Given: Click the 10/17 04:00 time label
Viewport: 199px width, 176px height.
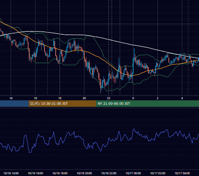Looking at the screenshot, I should [182, 173].
